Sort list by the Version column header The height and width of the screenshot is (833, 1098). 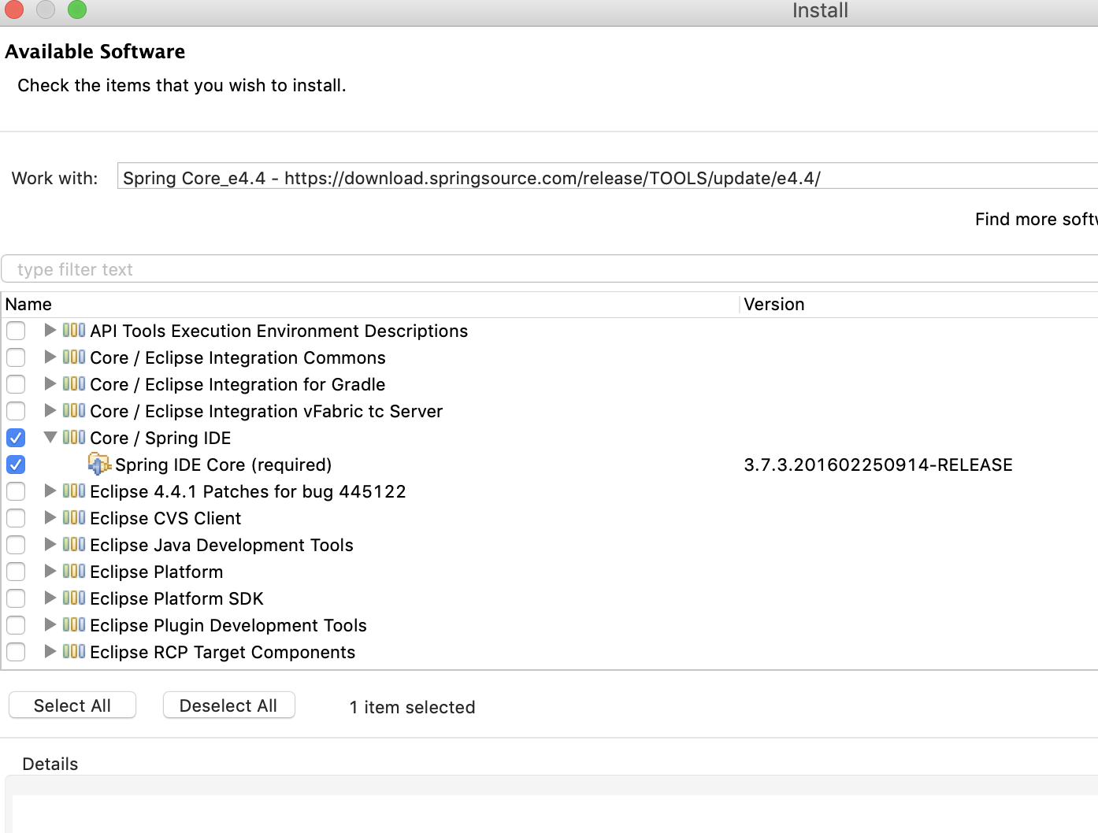tap(919, 304)
